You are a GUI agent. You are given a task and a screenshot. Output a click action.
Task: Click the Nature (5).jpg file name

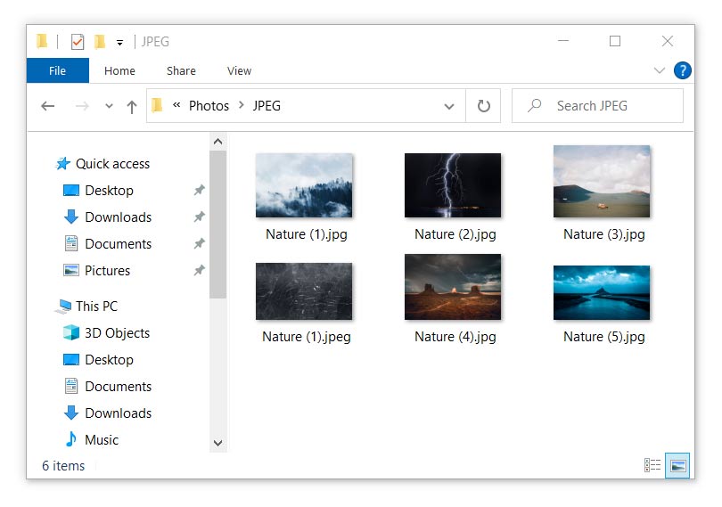603,337
